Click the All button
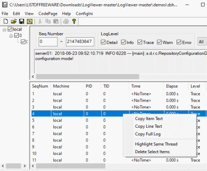207x171 pixels. (202, 42)
